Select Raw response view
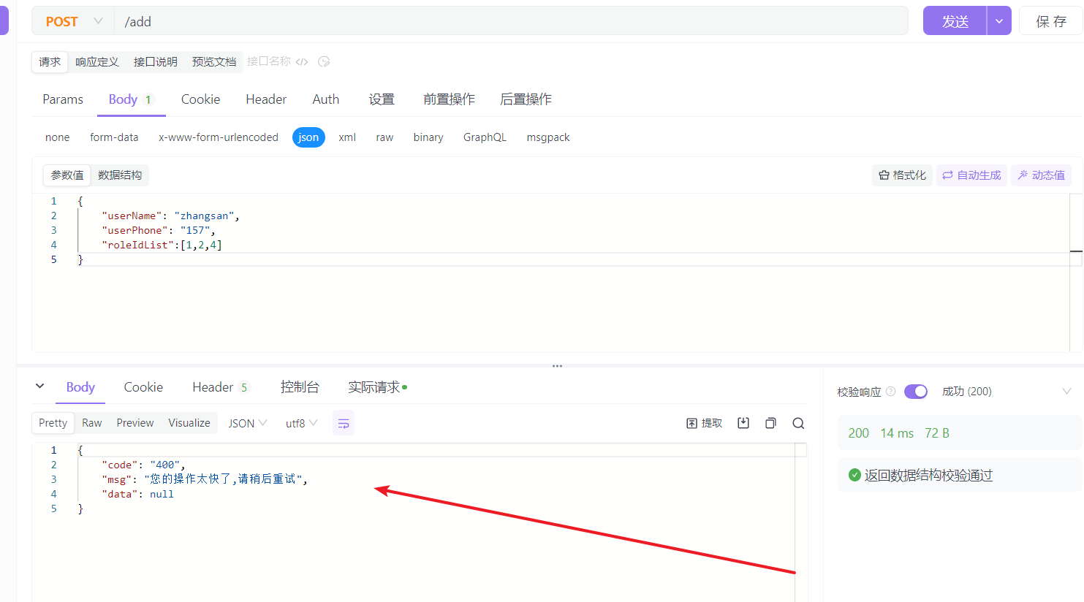This screenshot has width=1084, height=602. click(92, 423)
